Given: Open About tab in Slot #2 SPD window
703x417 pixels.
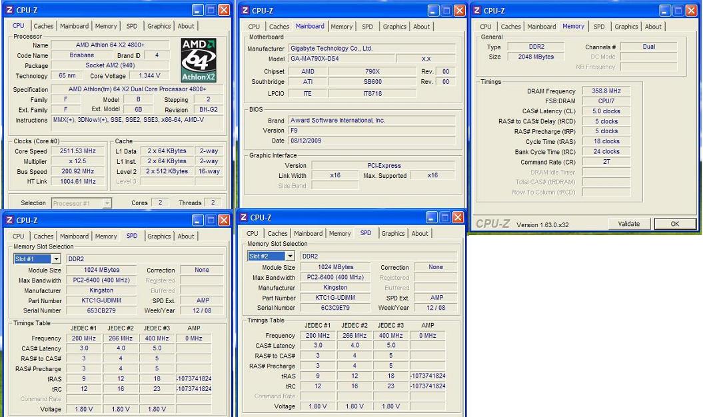Looking at the screenshot, I should (x=420, y=233).
